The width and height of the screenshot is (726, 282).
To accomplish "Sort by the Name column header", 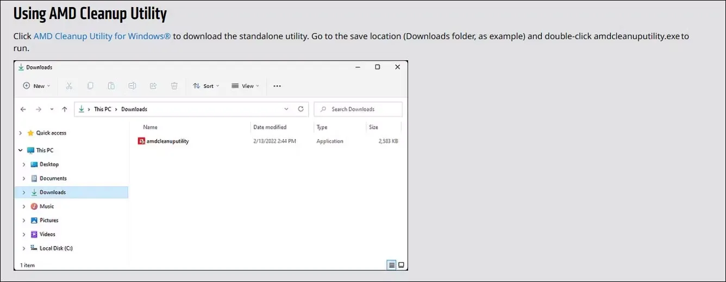I will tap(150, 127).
